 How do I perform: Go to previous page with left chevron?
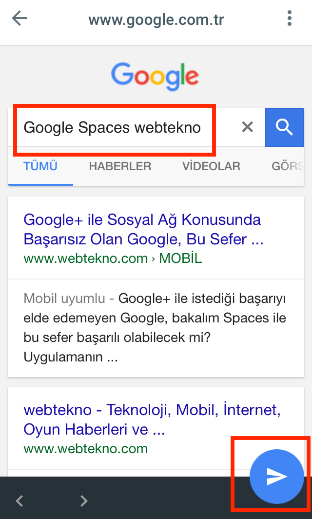click(19, 501)
